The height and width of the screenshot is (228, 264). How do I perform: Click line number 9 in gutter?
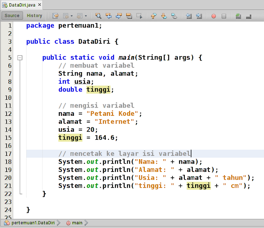pyautogui.click(x=10, y=89)
